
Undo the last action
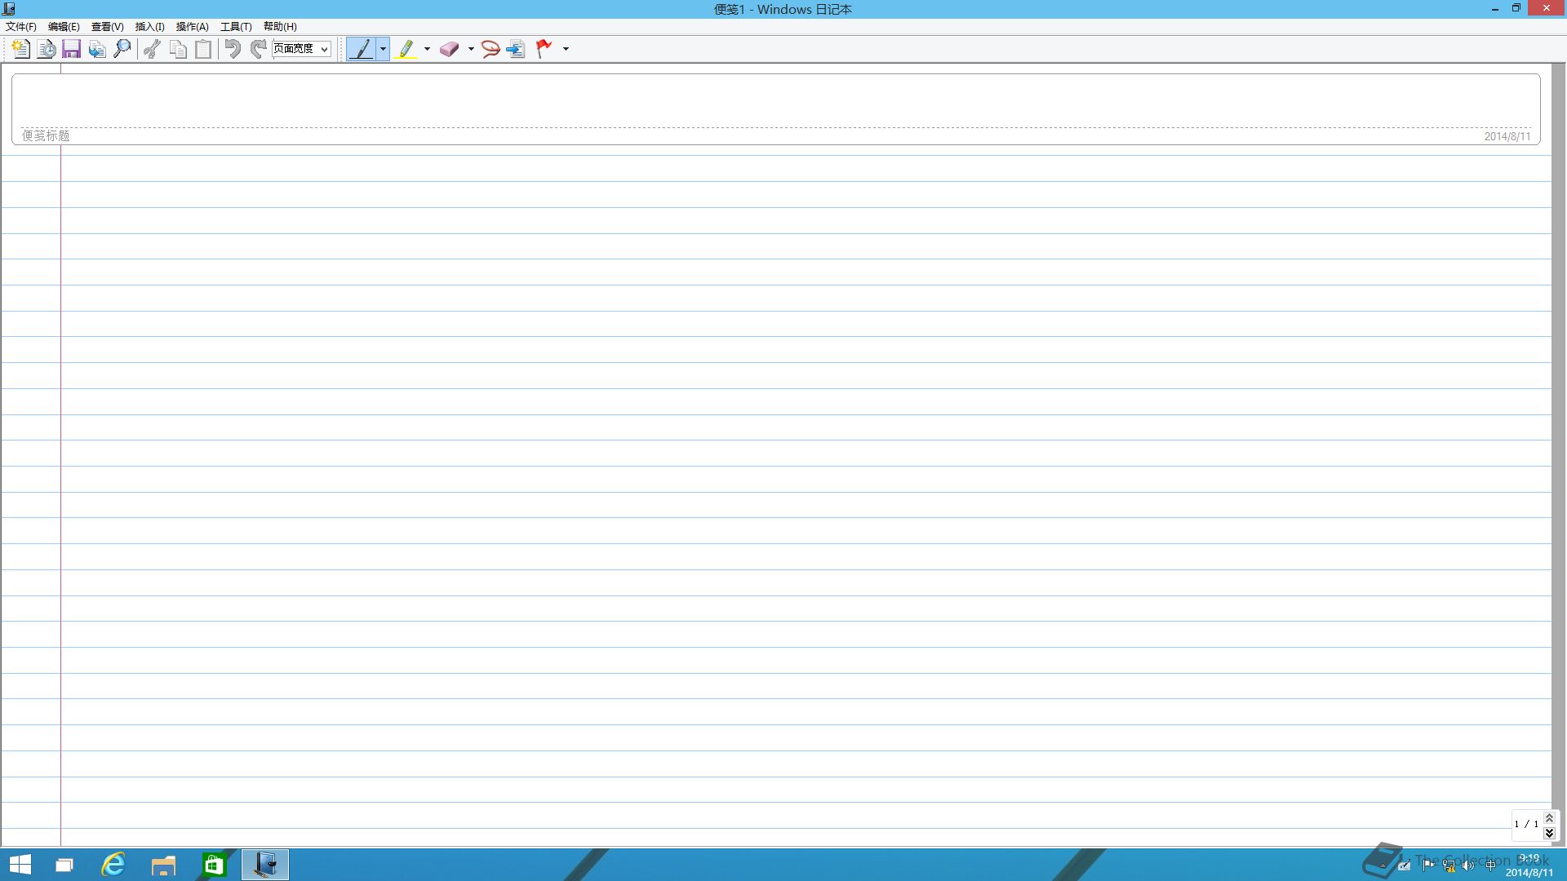tap(233, 49)
